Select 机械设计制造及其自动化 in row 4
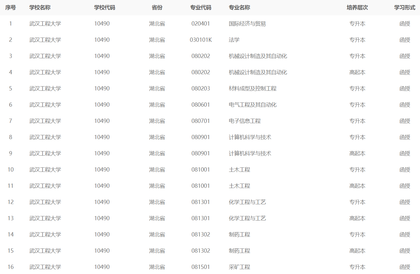Screen dimensions: 420x274 point(258,72)
